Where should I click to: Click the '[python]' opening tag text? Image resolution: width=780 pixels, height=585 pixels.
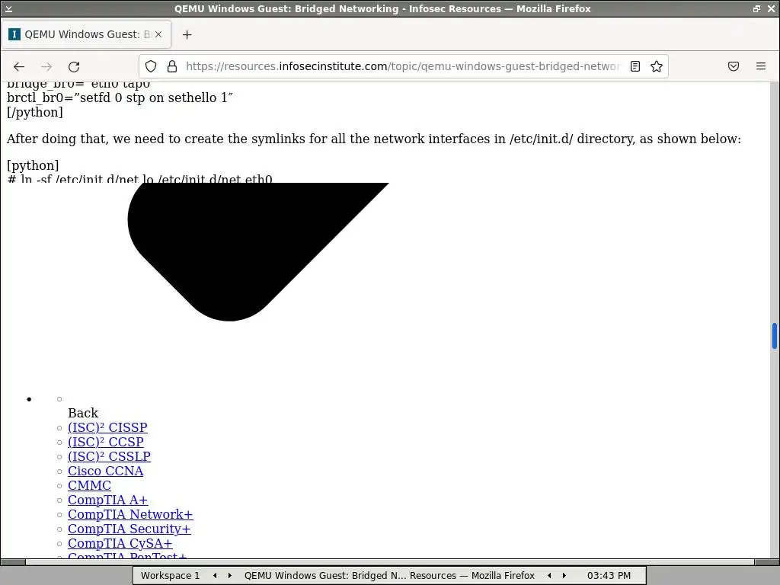point(33,165)
